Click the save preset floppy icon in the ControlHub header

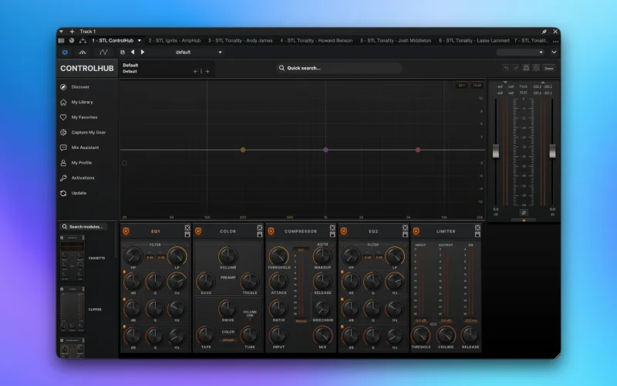point(526,68)
